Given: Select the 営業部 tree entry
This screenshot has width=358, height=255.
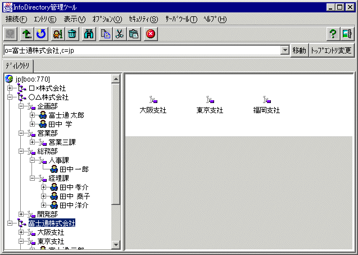Looking at the screenshot, I should point(47,133).
